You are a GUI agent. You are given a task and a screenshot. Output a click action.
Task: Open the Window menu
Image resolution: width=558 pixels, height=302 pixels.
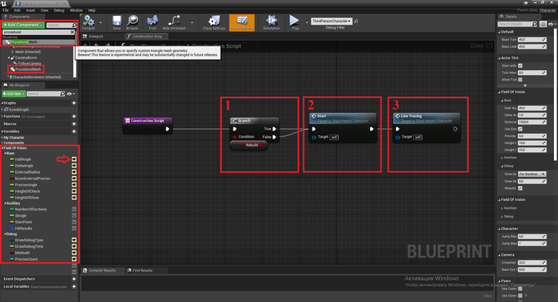(76, 10)
